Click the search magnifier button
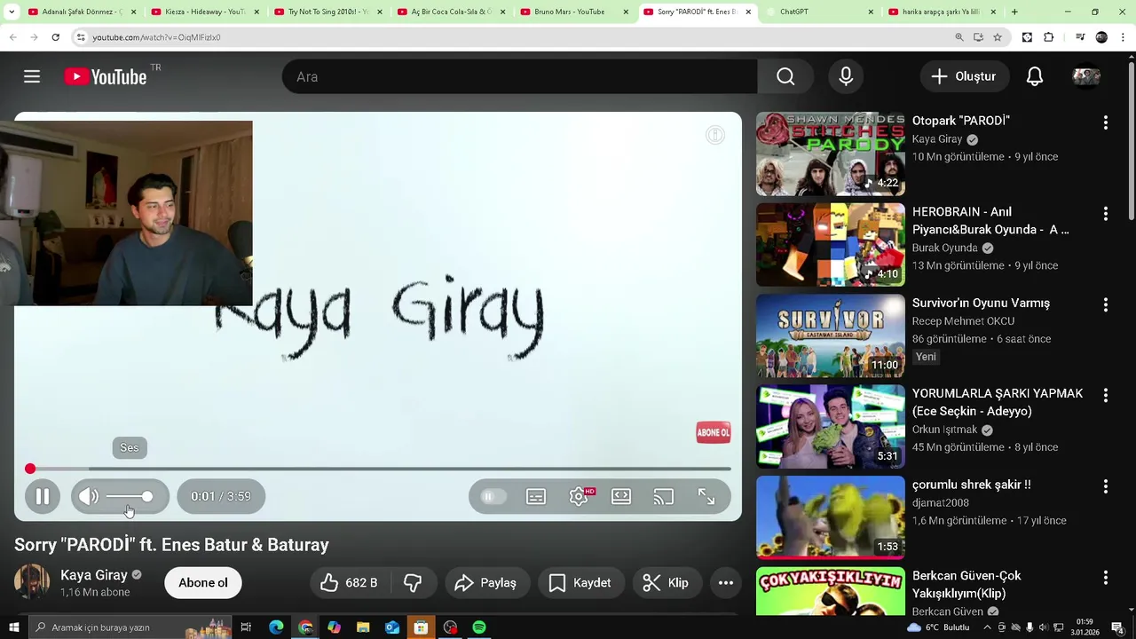Screen dimensions: 1136x639 click(785, 76)
